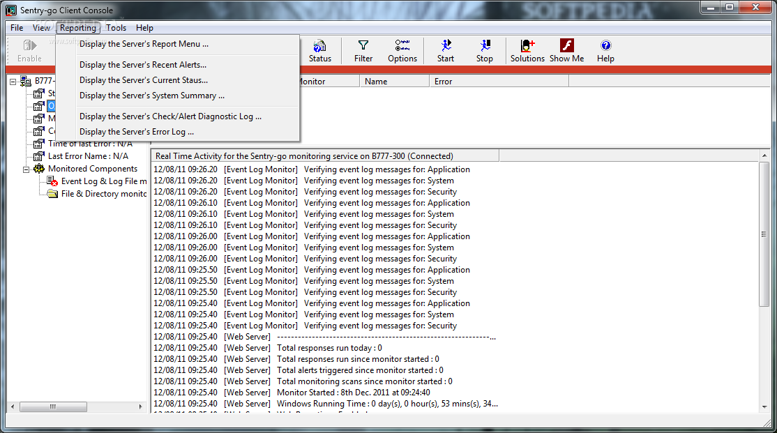Click log row 09:26.00 messages for: Security
Screen dimensions: 777x433
click(305, 259)
